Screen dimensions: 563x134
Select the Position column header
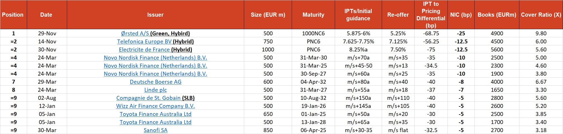[13, 15]
